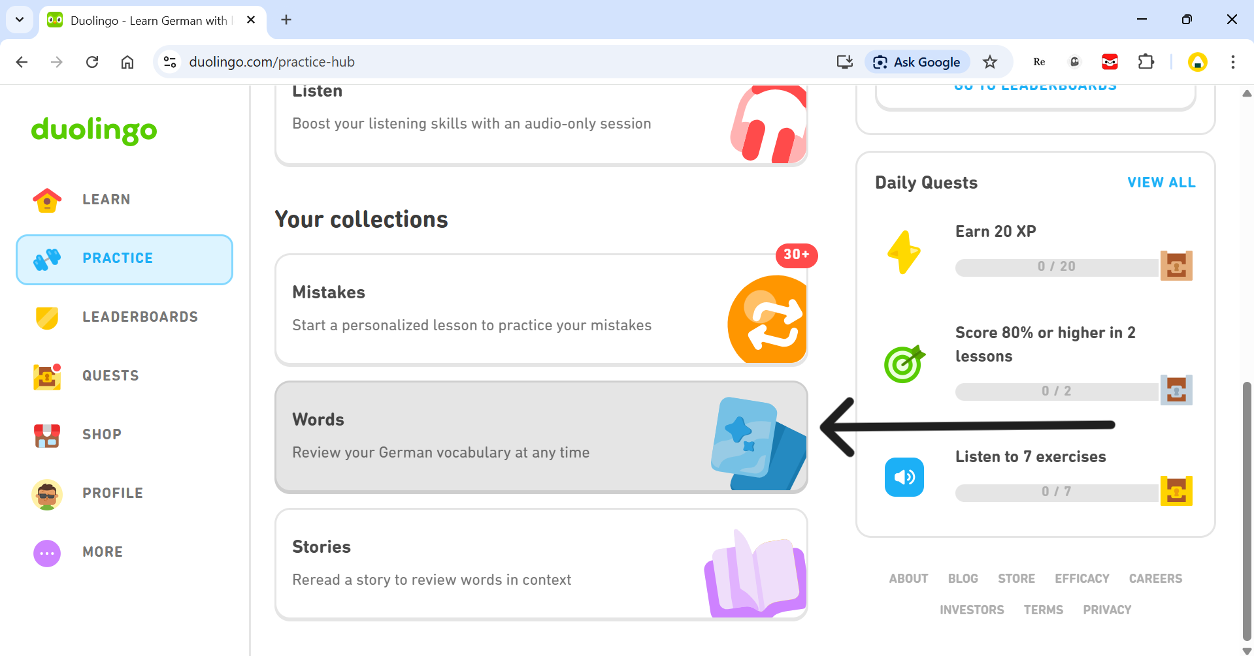This screenshot has width=1254, height=656.
Task: Click the Listen quest speaker icon
Action: [x=904, y=477]
